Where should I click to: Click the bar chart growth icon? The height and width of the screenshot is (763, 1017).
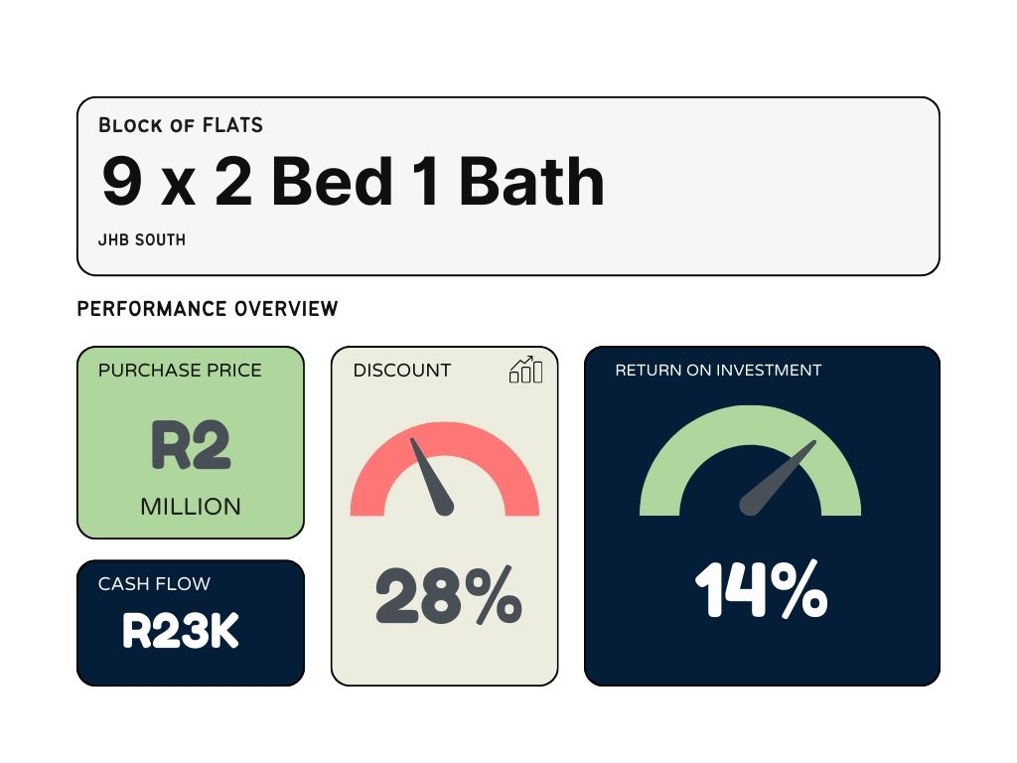(526, 370)
